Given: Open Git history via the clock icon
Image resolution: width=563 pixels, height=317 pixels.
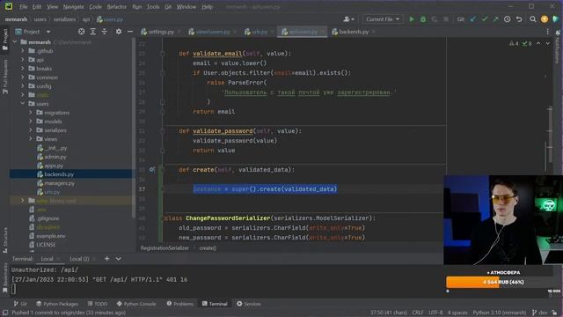Looking at the screenshot, I should coord(507,19).
